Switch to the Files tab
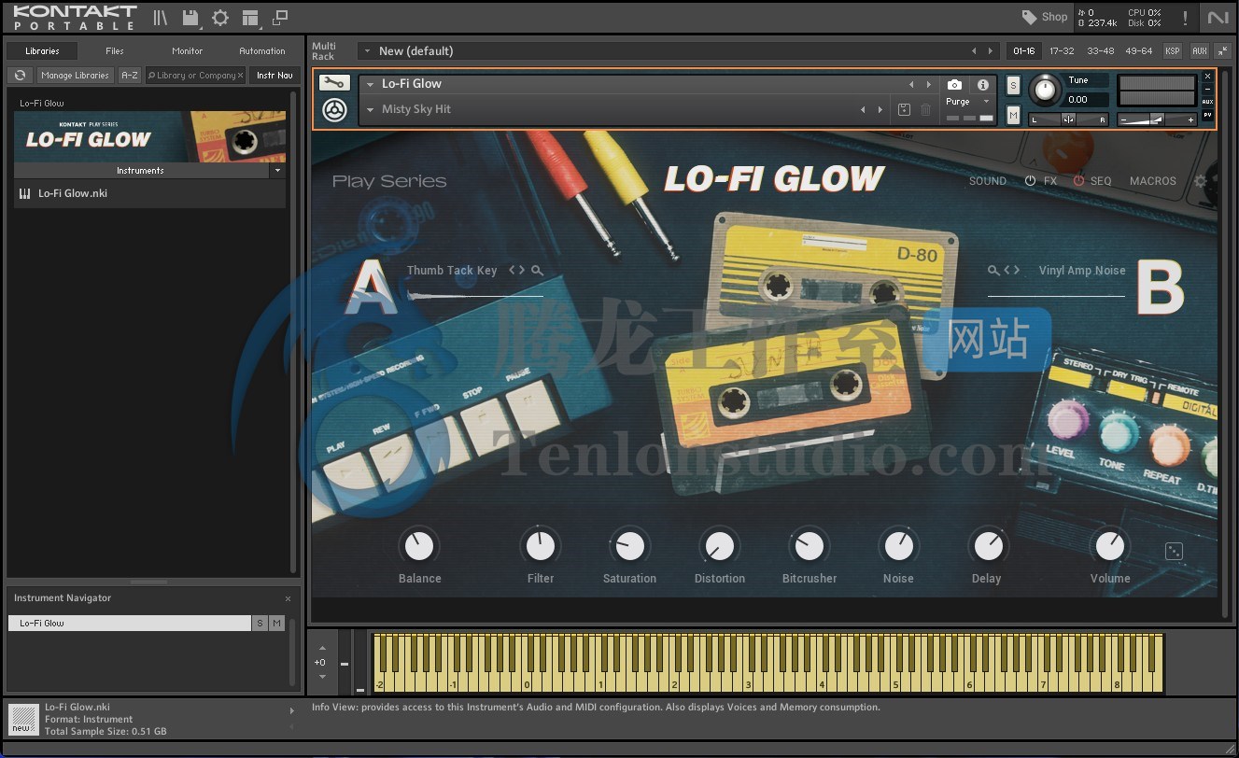The width and height of the screenshot is (1239, 758). click(115, 51)
